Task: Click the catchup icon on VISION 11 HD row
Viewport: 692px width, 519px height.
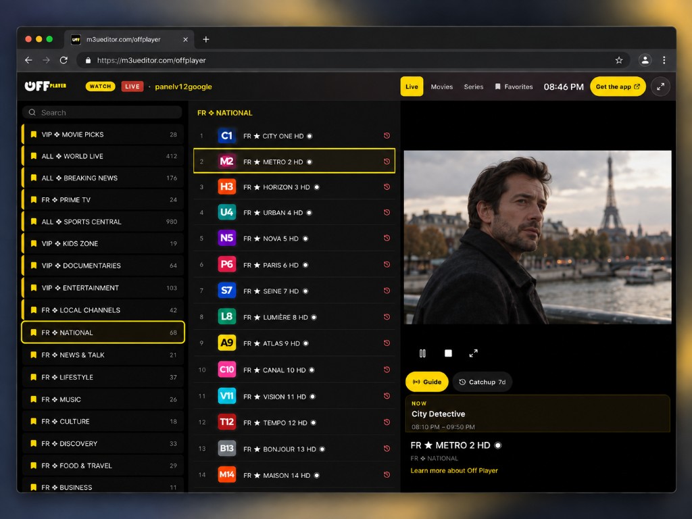Action: (x=387, y=396)
